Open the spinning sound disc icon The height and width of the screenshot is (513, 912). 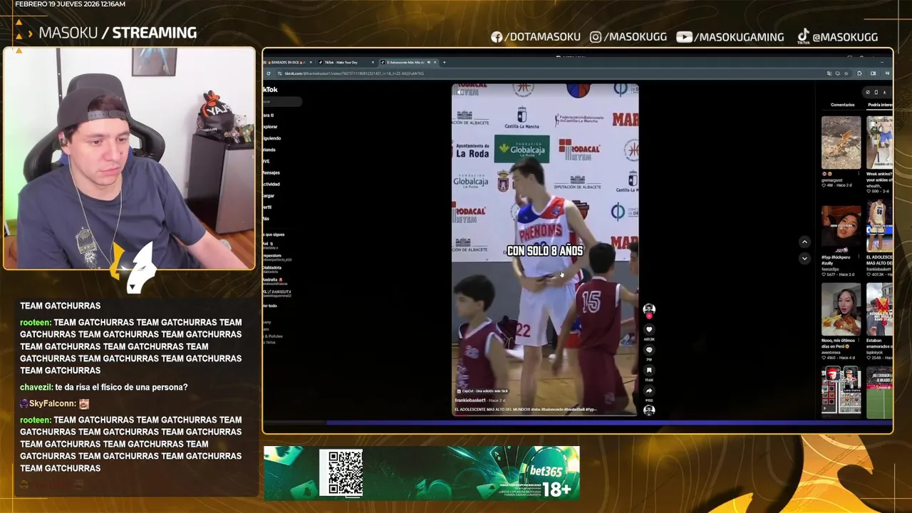click(x=649, y=410)
